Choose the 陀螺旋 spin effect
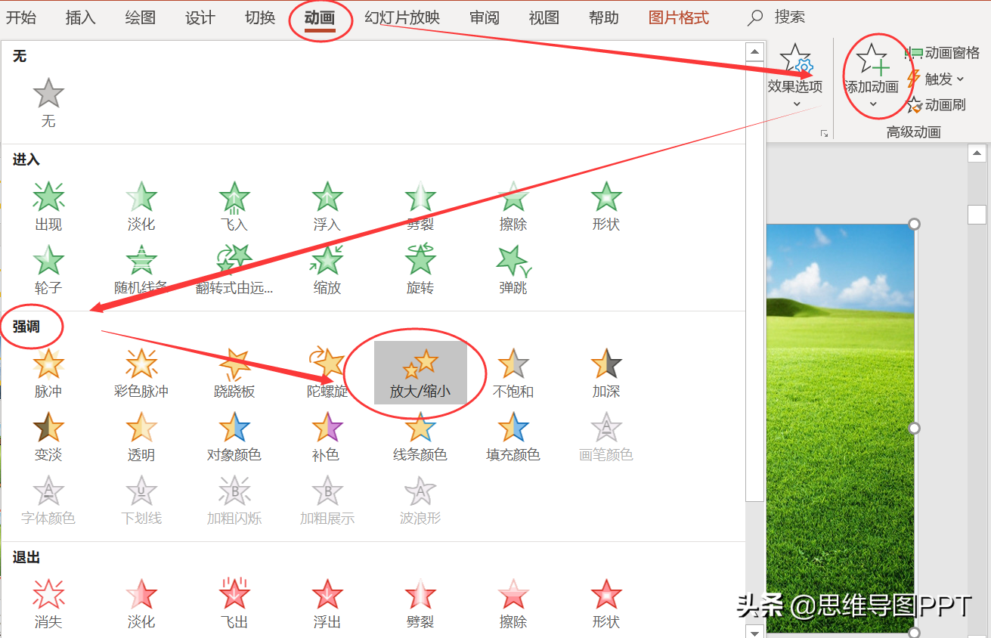991x638 pixels. point(327,373)
